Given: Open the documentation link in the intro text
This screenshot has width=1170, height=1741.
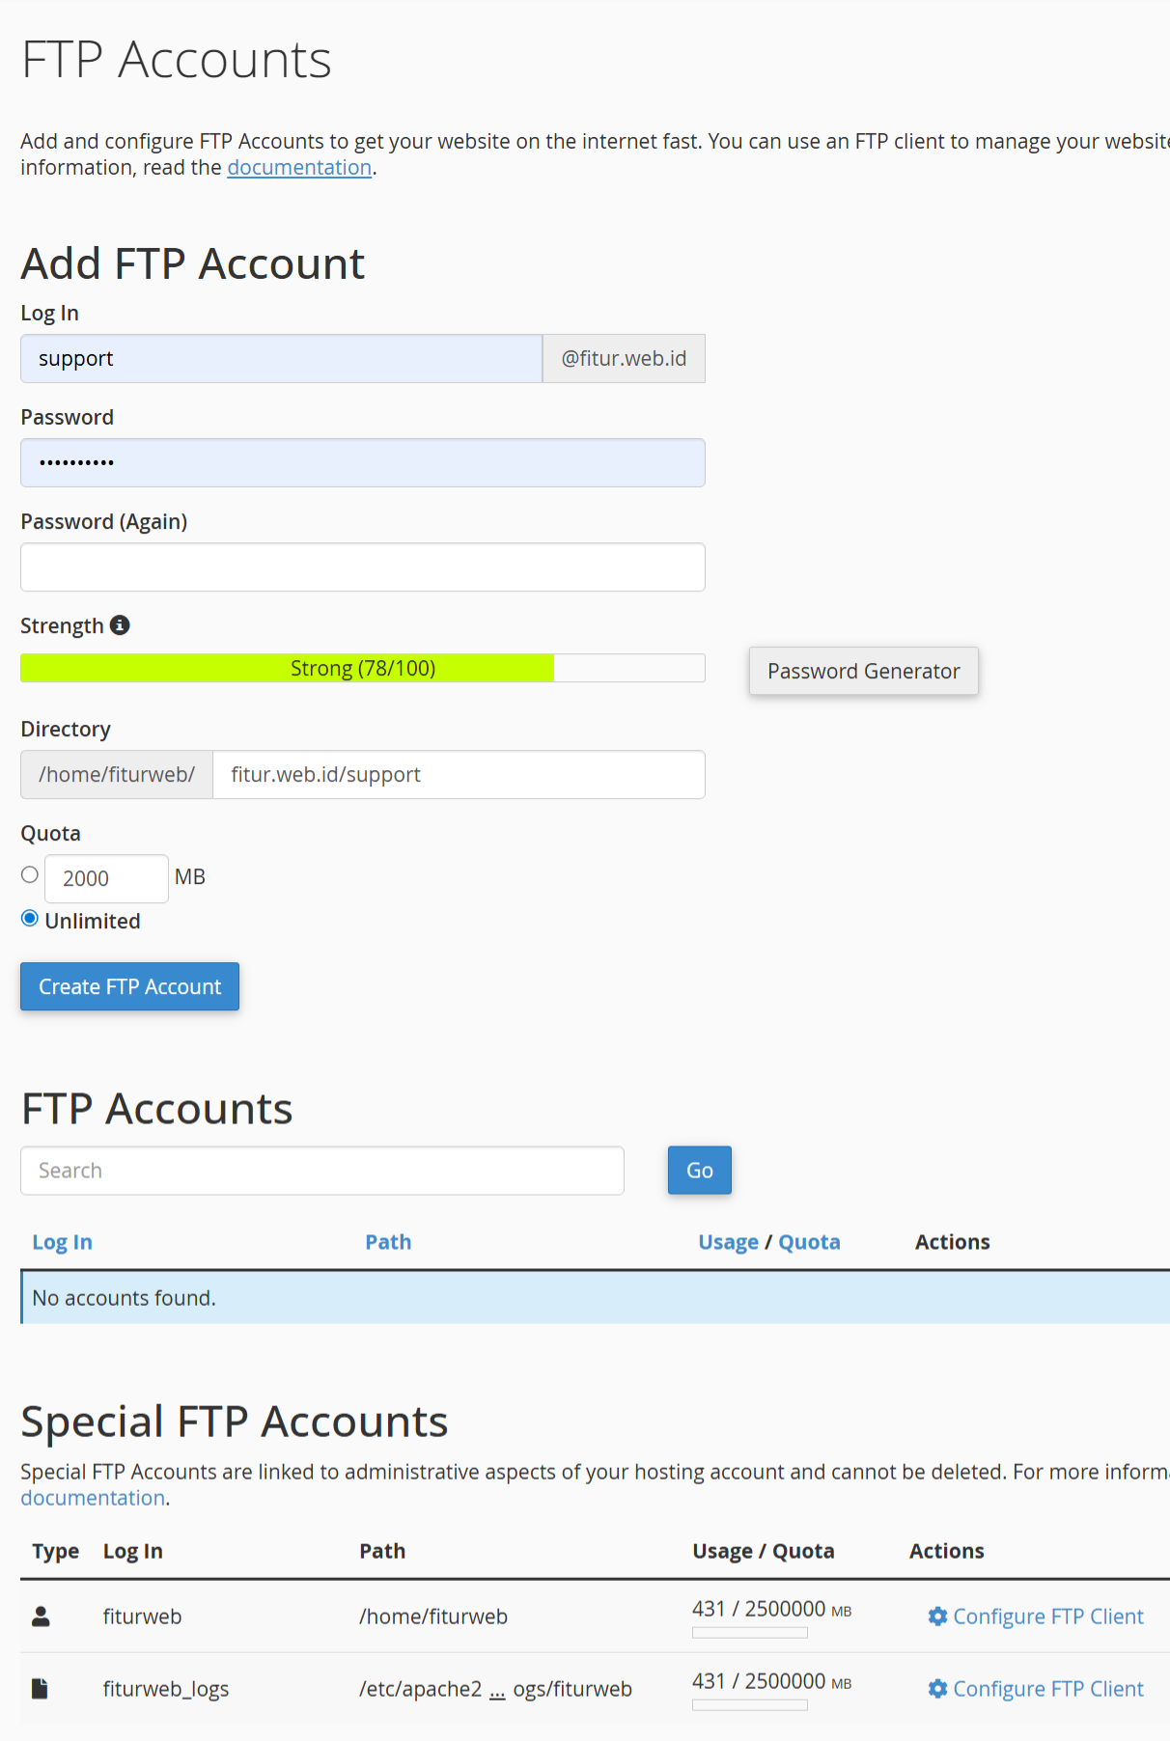Looking at the screenshot, I should point(298,167).
